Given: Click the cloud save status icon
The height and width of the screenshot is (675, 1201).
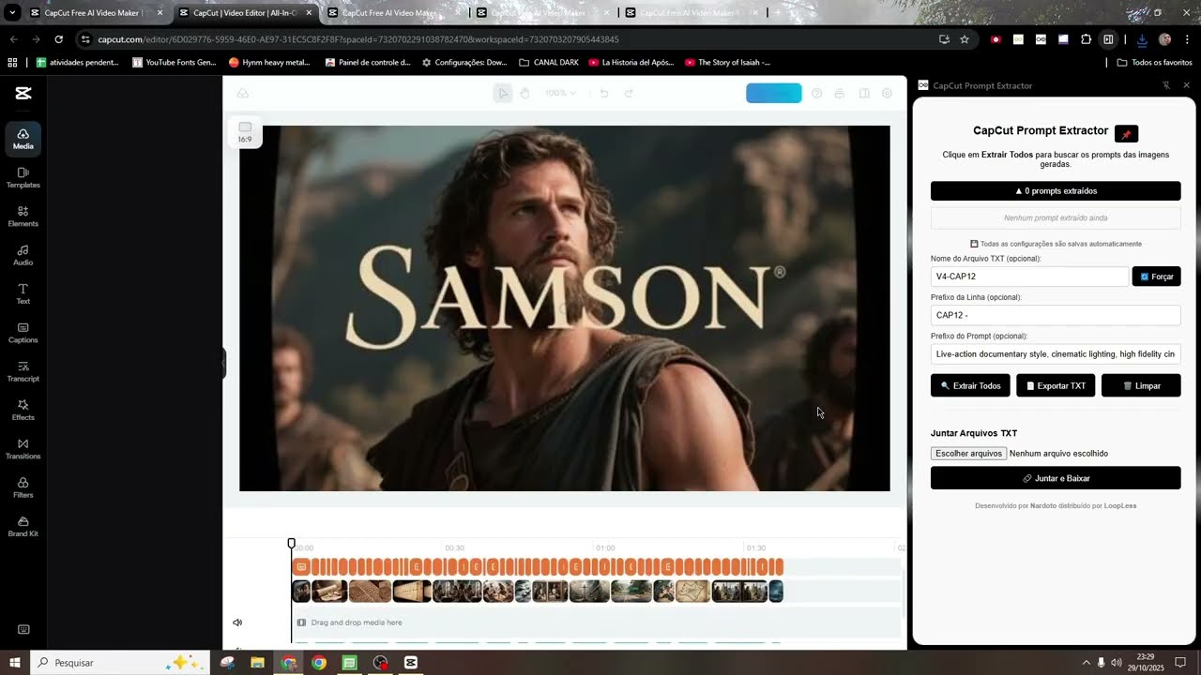Looking at the screenshot, I should tap(243, 93).
